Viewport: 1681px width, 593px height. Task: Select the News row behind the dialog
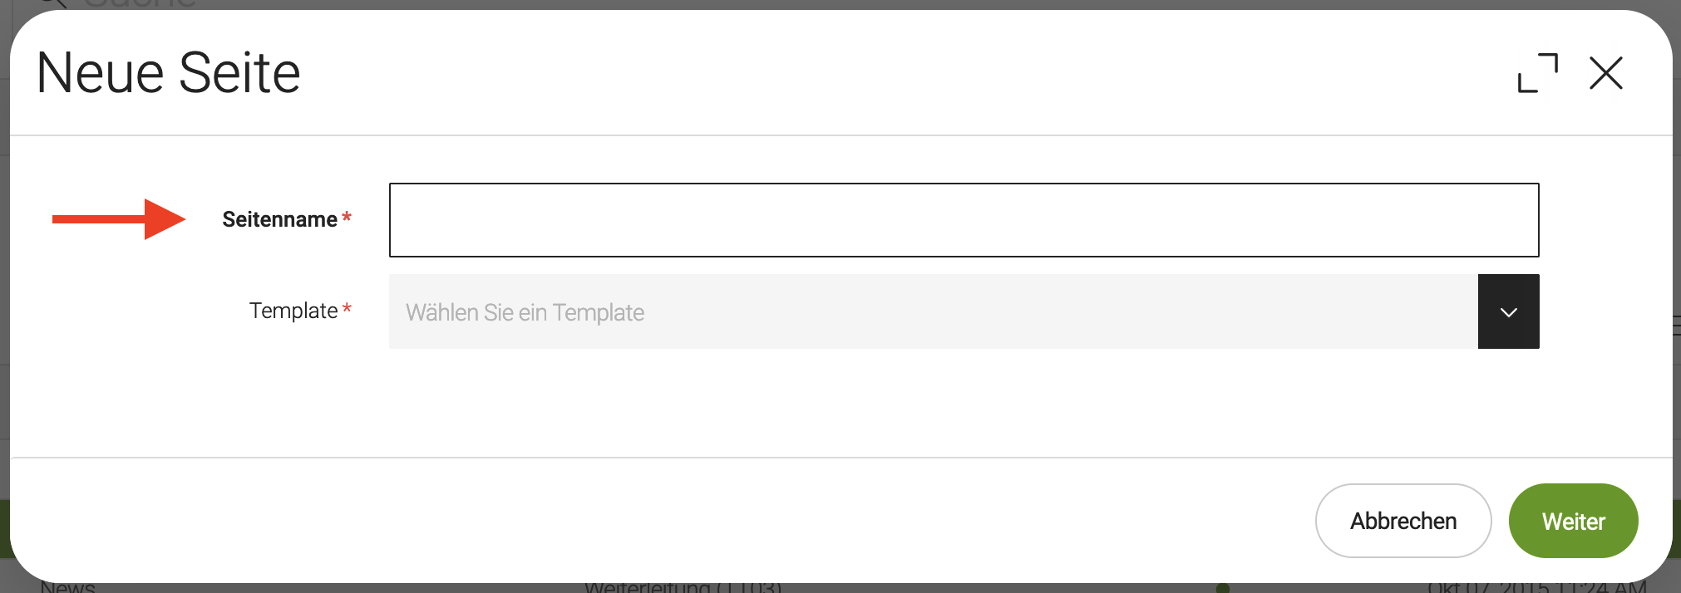click(68, 587)
